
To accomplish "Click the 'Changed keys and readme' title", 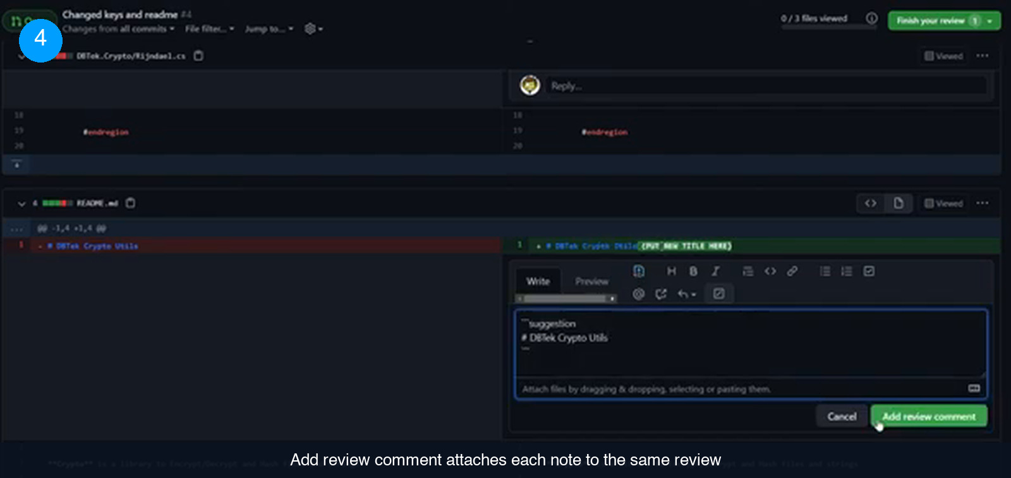I will coord(119,14).
